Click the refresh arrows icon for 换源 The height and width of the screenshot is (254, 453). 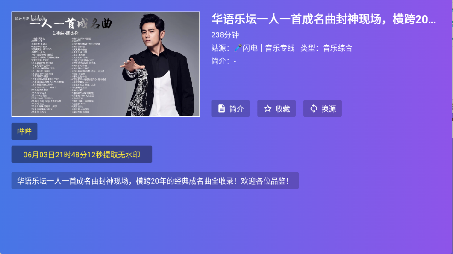(x=313, y=109)
